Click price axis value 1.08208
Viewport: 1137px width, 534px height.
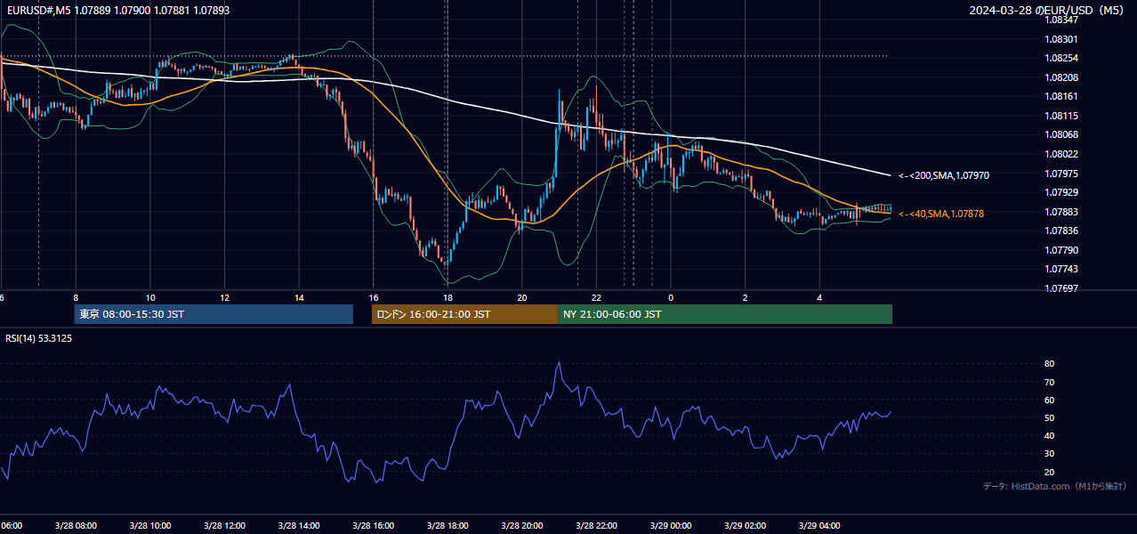point(1061,77)
